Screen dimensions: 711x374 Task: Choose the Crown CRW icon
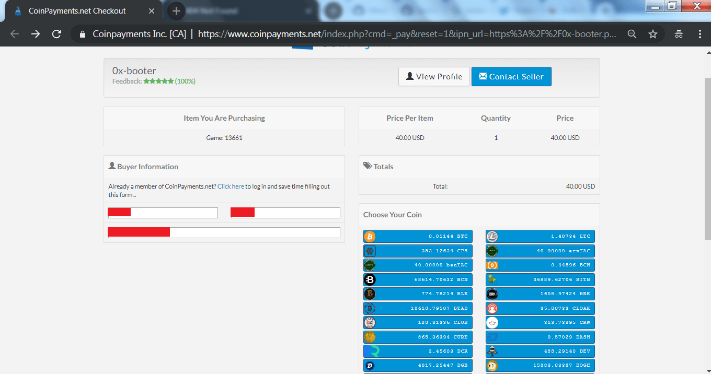coord(492,322)
